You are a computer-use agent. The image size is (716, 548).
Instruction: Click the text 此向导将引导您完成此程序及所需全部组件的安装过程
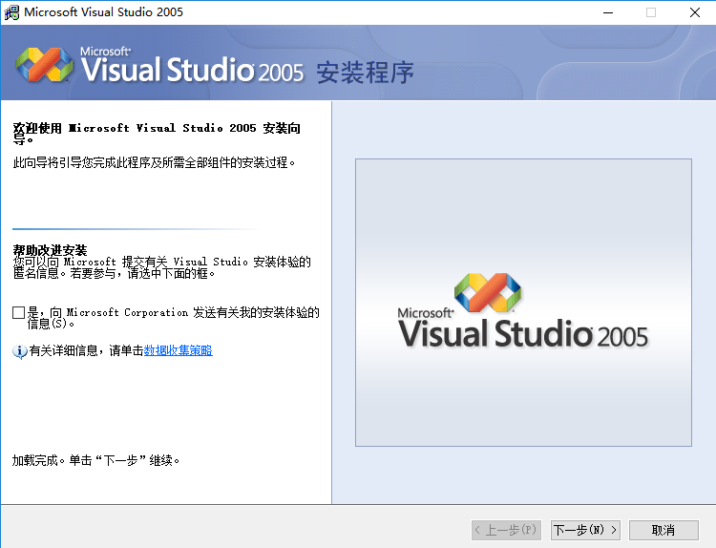[154, 162]
